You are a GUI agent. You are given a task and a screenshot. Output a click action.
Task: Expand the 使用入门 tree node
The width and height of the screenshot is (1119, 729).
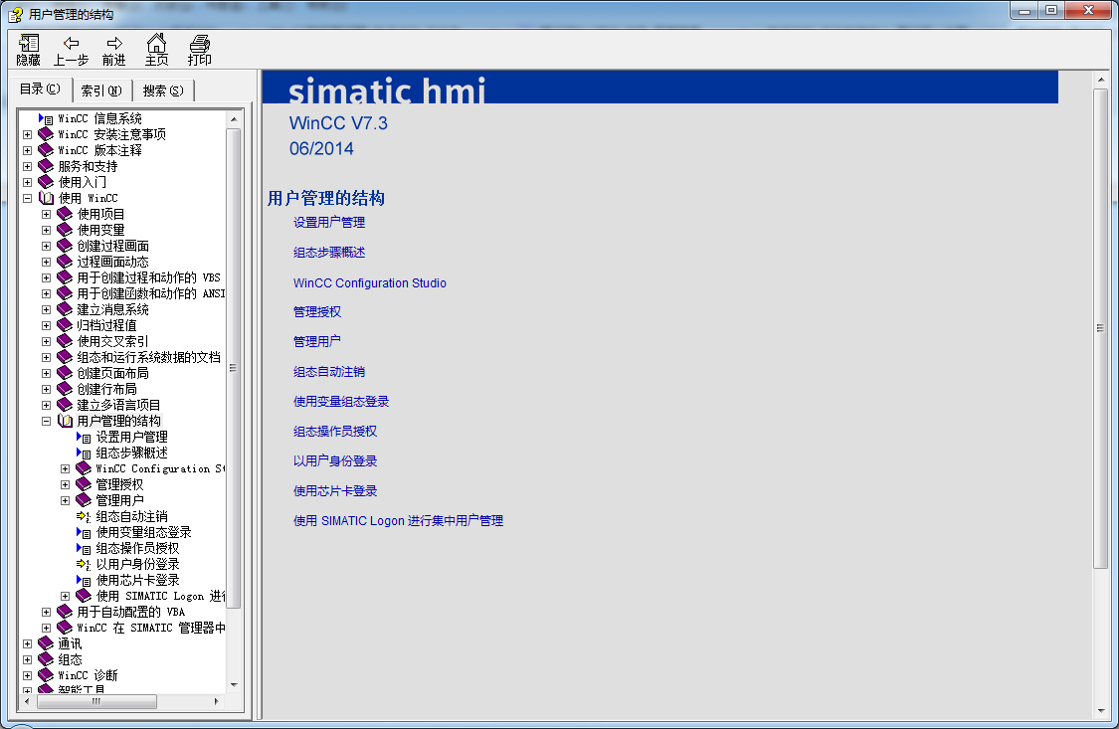27,182
